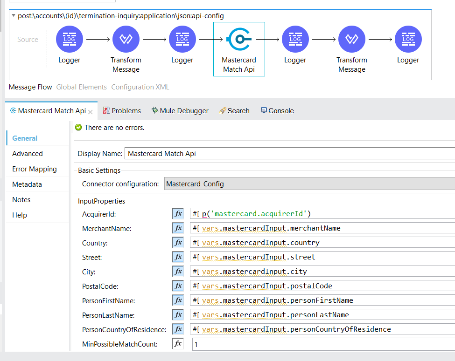455x361 pixels.
Task: Collapse the termination-inquiry flow triangle
Action: (14, 16)
